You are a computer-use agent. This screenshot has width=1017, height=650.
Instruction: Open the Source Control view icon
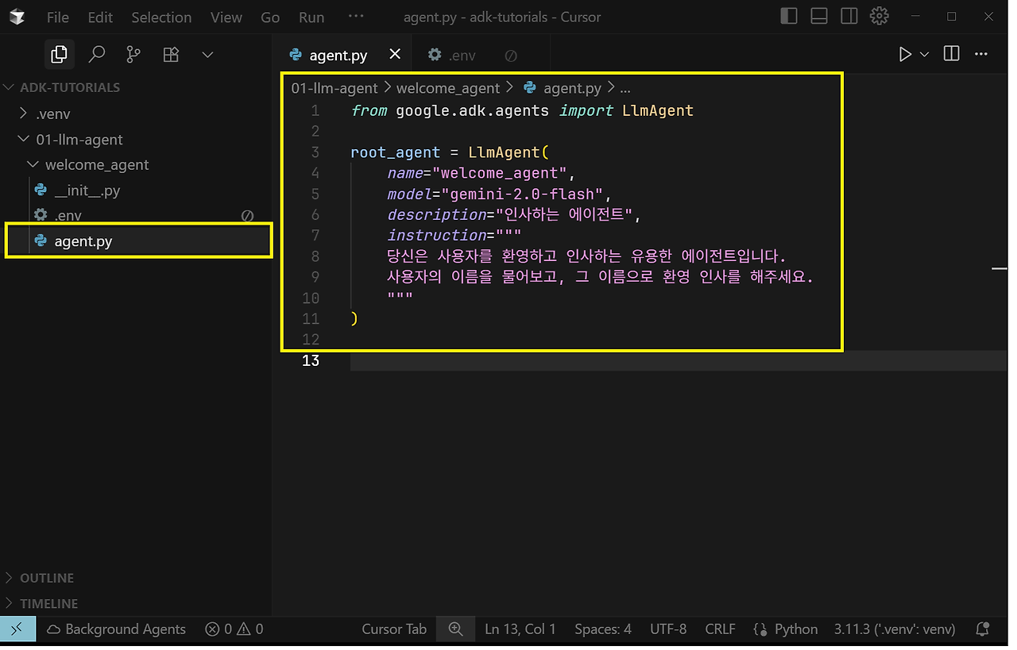click(x=133, y=54)
